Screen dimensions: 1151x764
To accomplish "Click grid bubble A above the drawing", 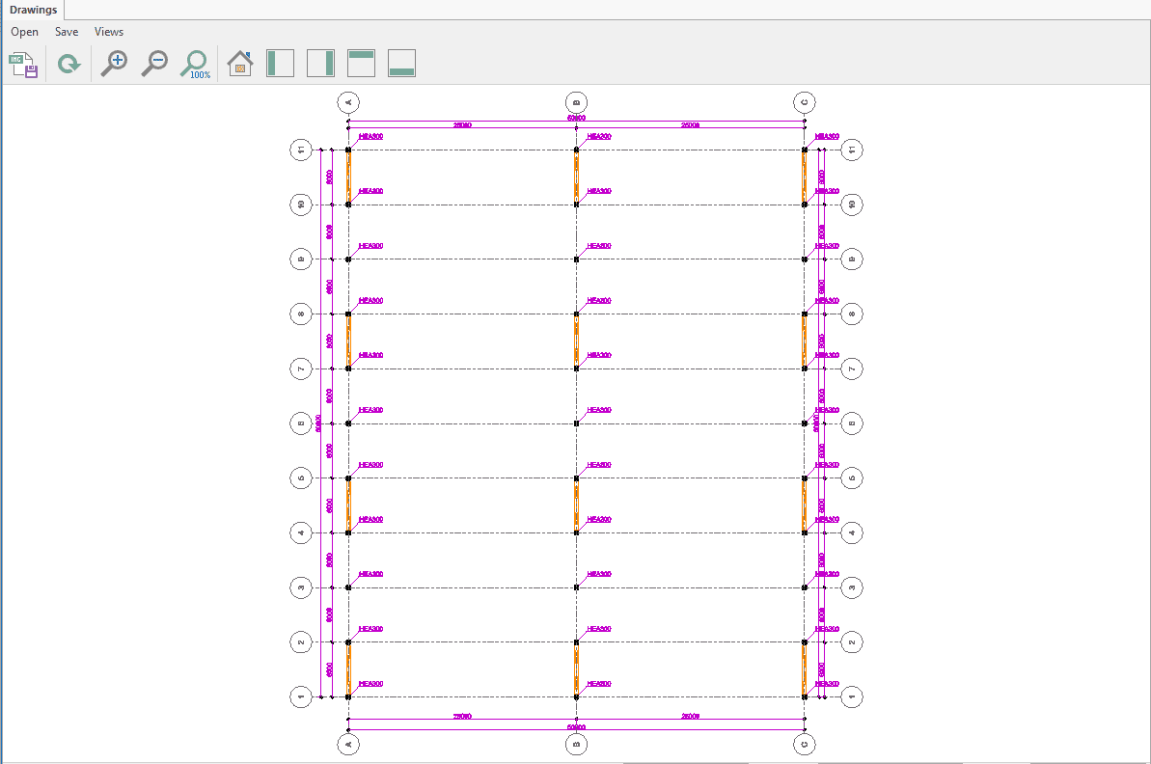I will tap(348, 102).
